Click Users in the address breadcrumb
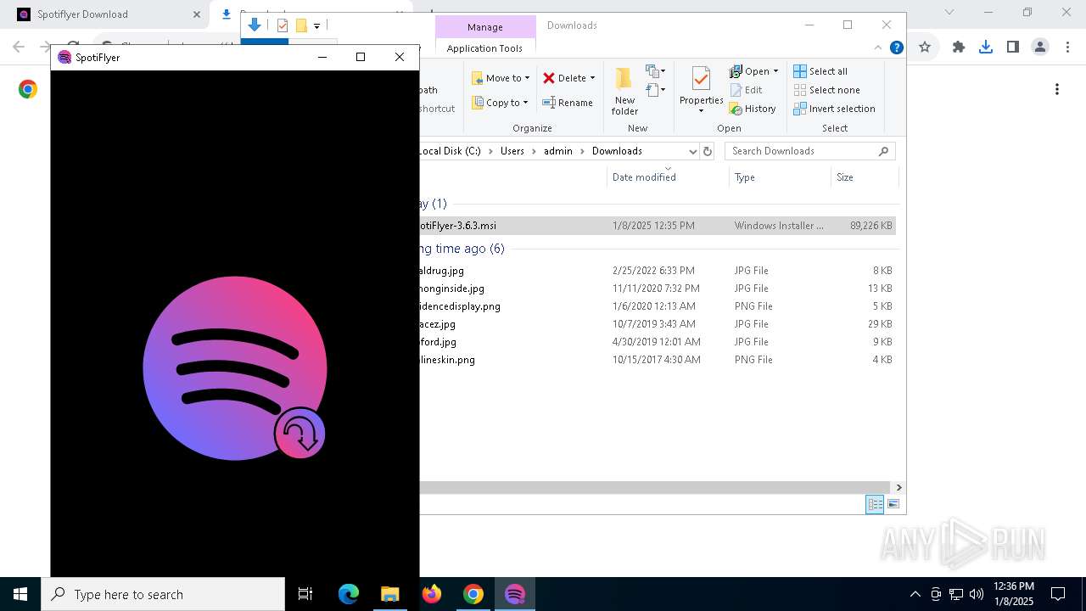The image size is (1086, 611). [512, 151]
